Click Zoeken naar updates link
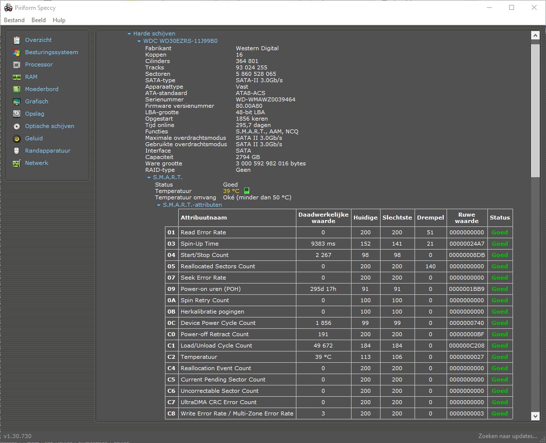 (508, 436)
